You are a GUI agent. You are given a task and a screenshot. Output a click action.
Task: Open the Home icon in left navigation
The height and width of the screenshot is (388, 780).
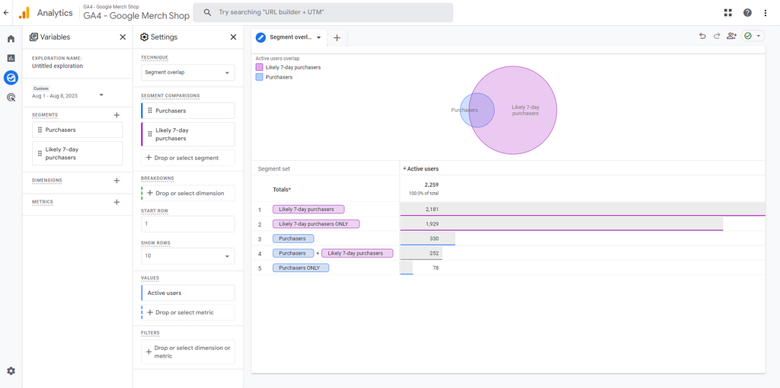coord(11,39)
